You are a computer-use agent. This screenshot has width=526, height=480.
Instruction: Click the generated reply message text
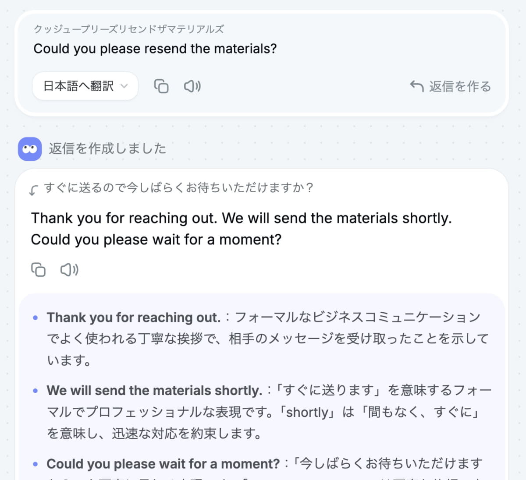point(241,228)
